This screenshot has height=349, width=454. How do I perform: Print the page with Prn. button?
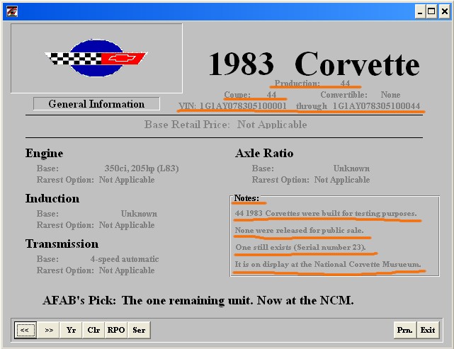tap(405, 330)
